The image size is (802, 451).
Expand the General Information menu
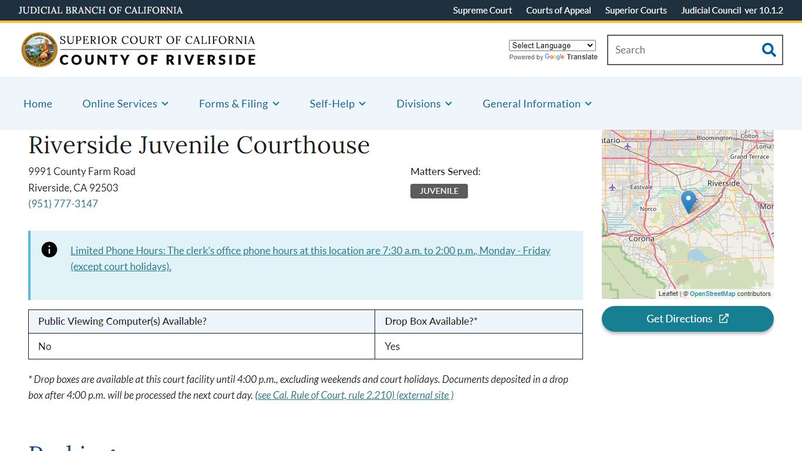(537, 103)
